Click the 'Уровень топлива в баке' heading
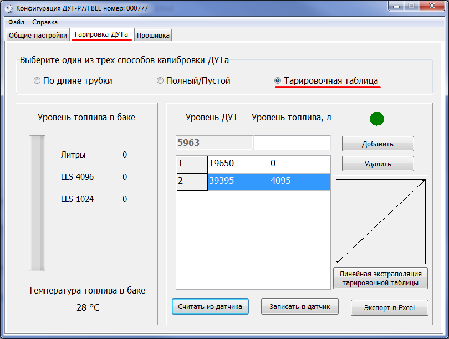The height and width of the screenshot is (339, 449). [x=86, y=117]
